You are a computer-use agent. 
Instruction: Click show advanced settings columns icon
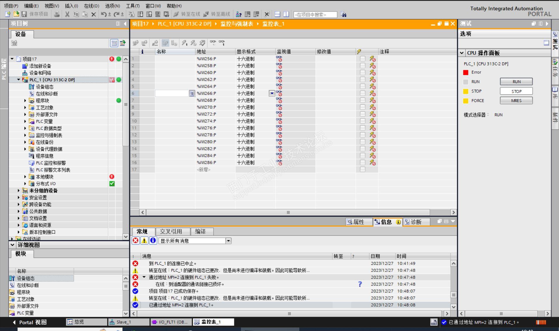click(x=174, y=43)
